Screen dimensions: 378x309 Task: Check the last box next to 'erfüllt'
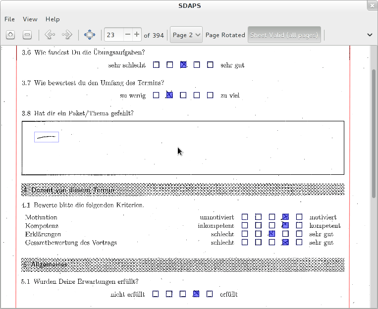pyautogui.click(x=210, y=294)
